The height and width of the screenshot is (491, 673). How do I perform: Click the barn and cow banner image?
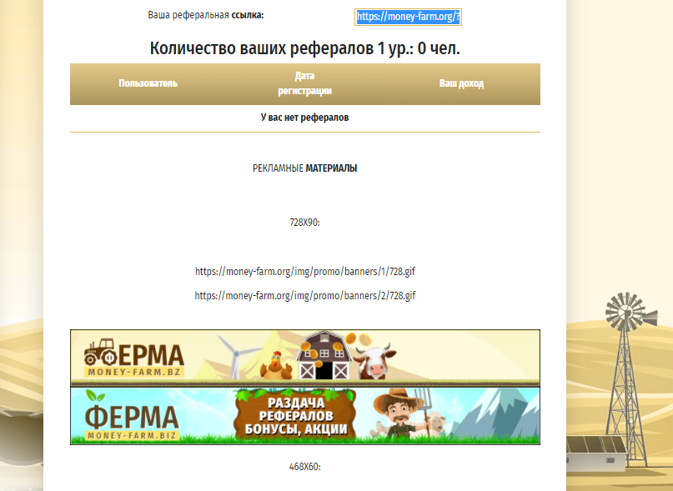coord(305,358)
